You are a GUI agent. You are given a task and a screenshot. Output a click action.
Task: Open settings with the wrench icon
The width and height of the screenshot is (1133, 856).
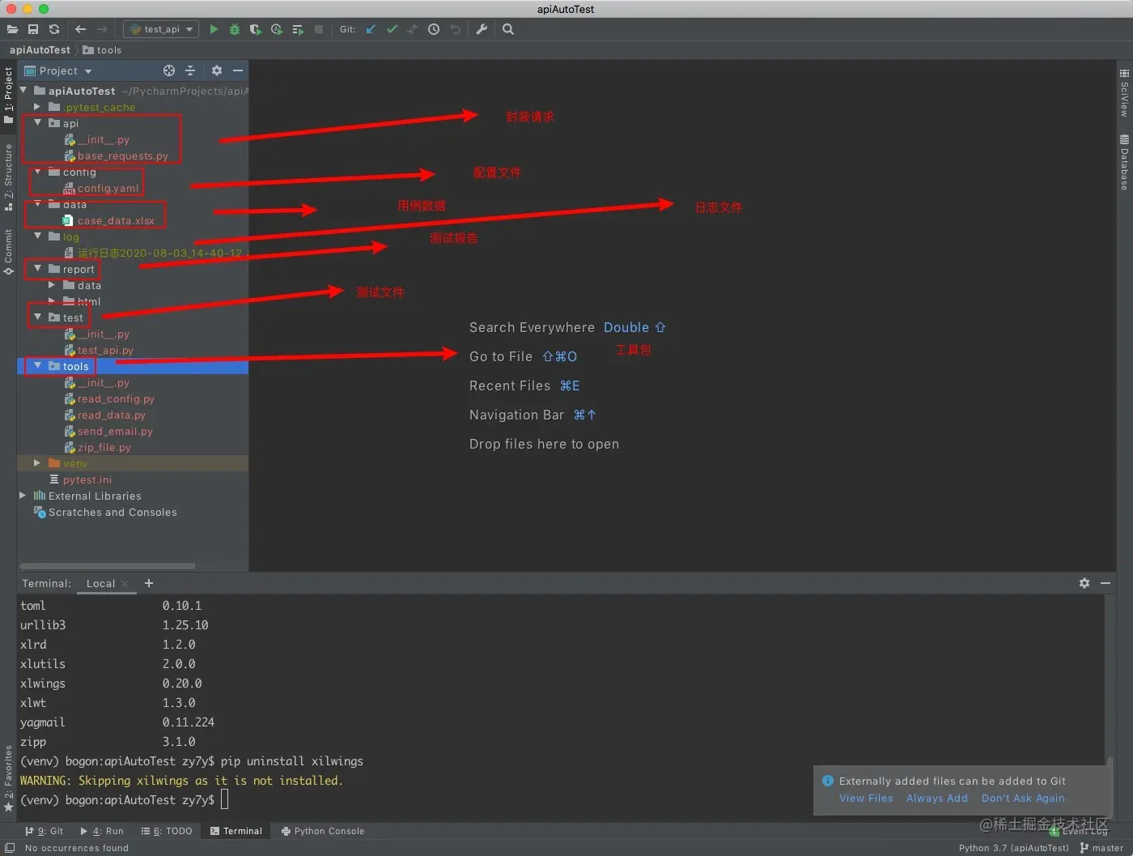482,29
